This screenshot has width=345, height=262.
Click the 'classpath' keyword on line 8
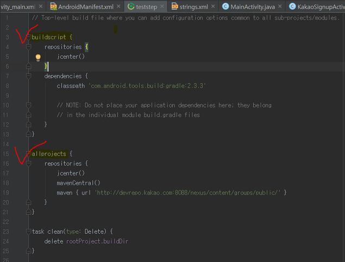point(71,86)
